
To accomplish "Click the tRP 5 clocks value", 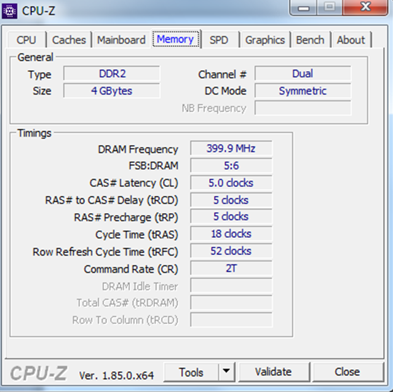I will coord(231,216).
